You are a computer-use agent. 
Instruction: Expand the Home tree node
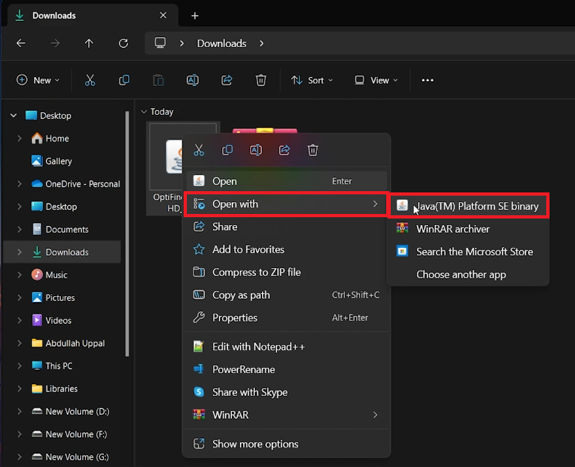(20, 138)
